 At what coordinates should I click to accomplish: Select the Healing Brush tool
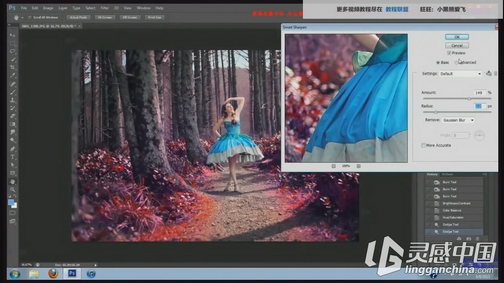tap(13, 84)
